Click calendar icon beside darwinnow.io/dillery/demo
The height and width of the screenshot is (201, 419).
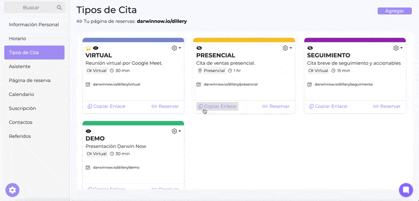click(x=87, y=167)
